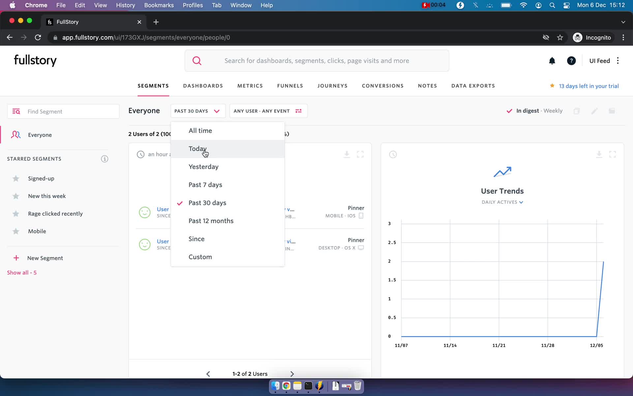Go to previous page of users
633x396 pixels.
(208, 374)
